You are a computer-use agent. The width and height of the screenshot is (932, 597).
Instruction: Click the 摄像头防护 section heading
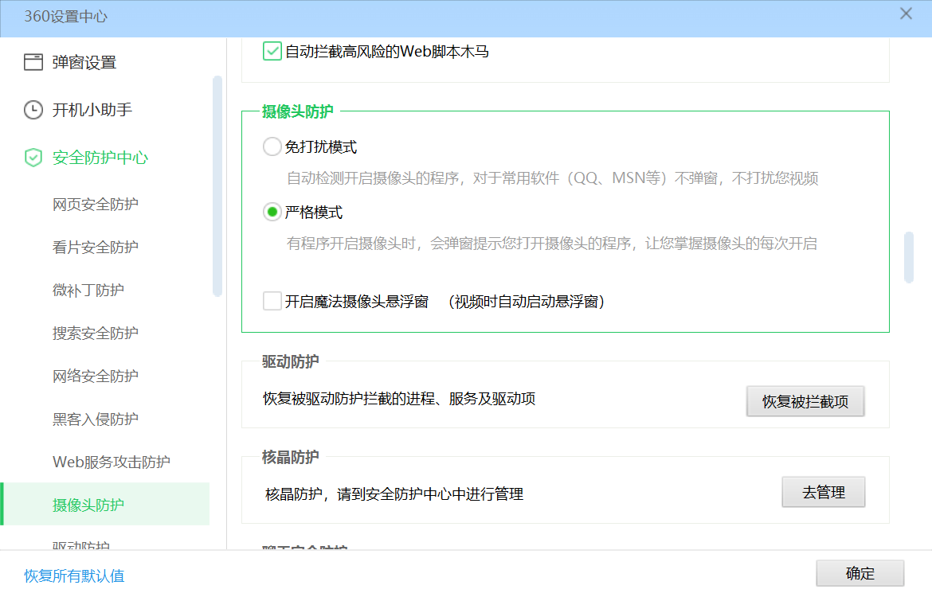tap(297, 111)
